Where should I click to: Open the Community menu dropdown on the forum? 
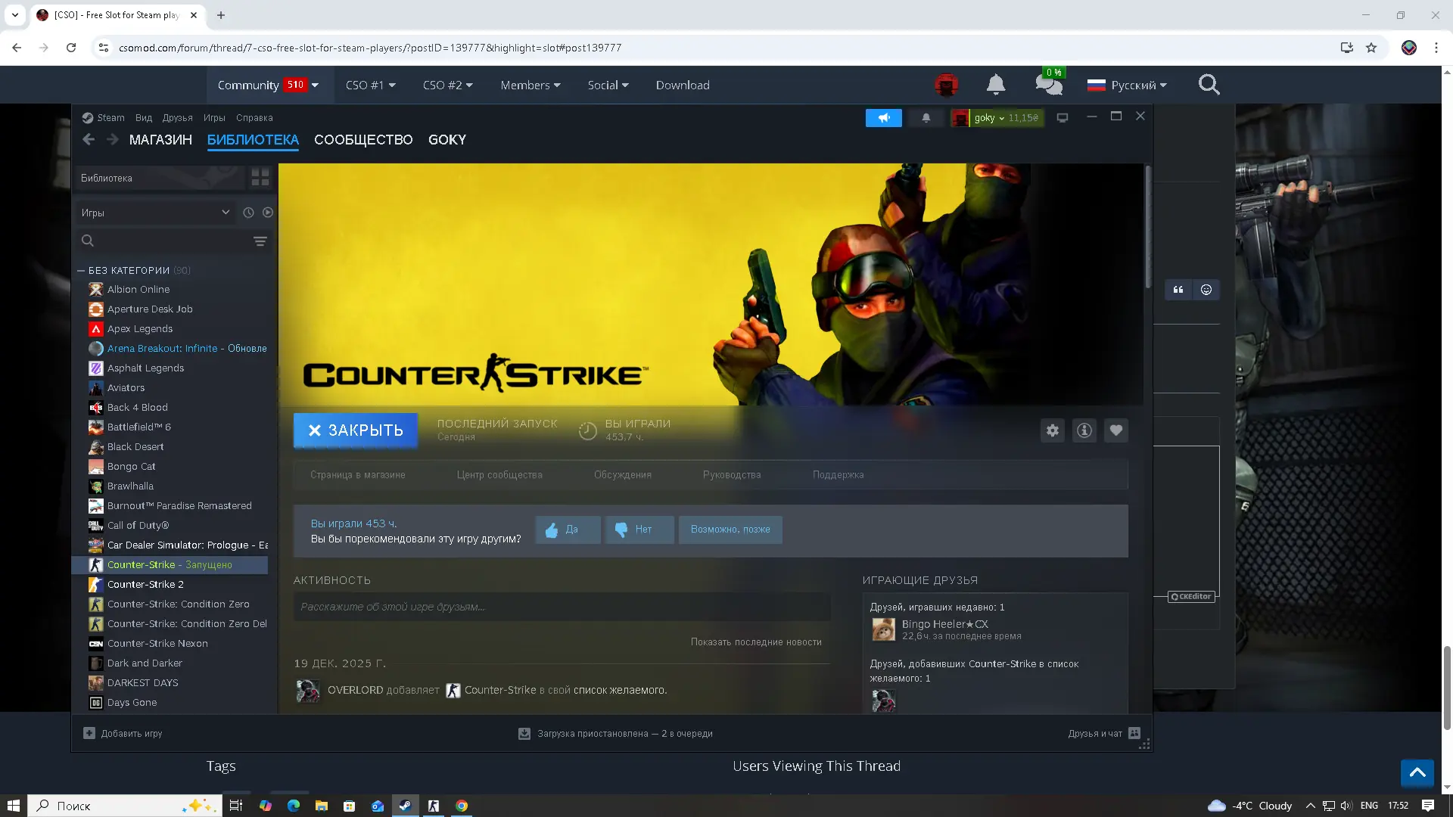pyautogui.click(x=268, y=85)
